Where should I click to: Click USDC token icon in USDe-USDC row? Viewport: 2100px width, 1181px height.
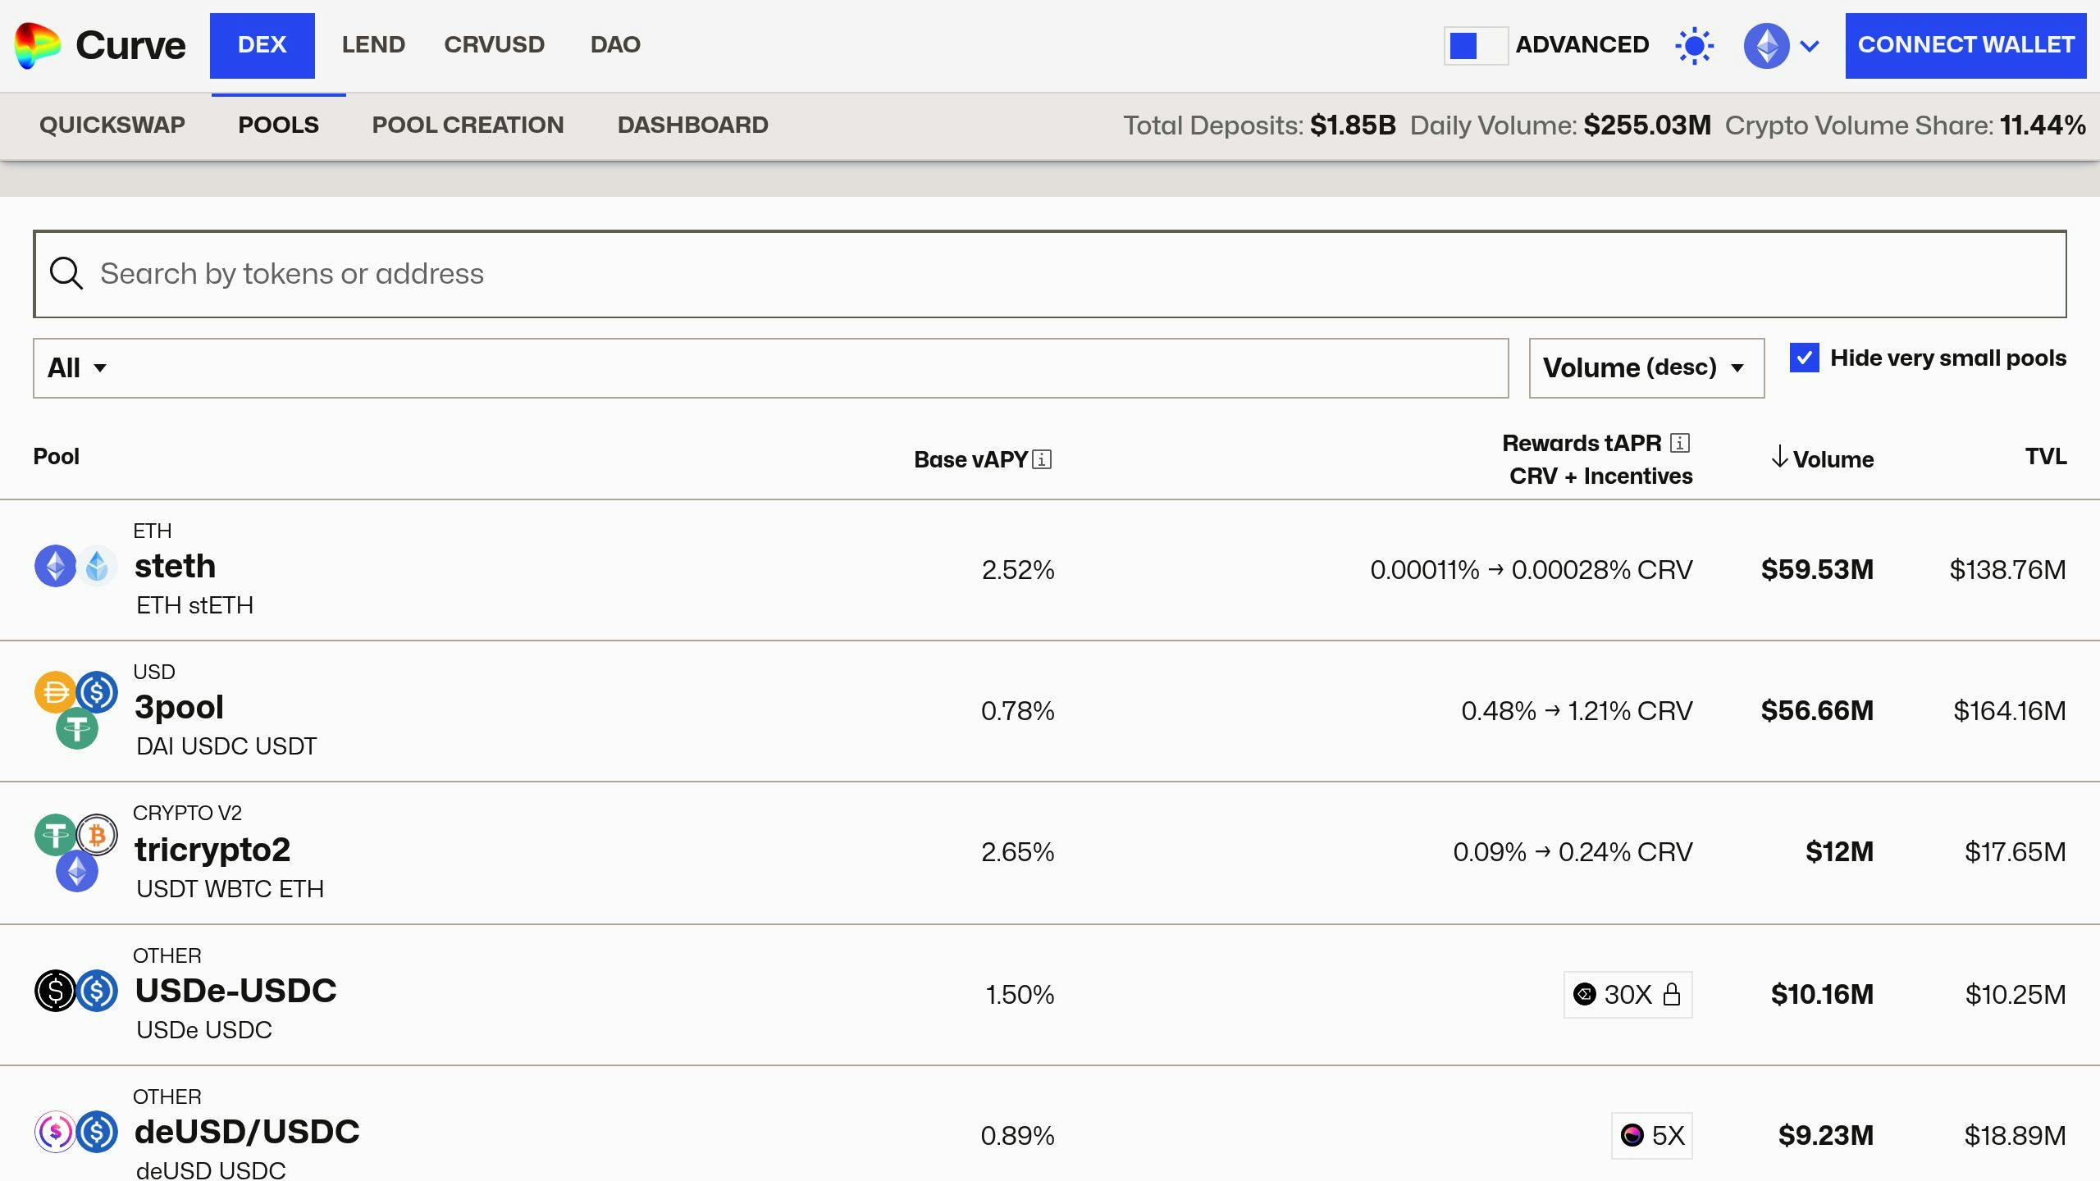point(98,991)
